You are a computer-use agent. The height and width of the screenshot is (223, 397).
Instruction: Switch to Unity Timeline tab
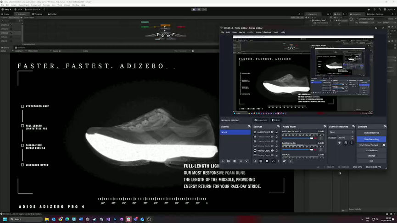[x=37, y=14]
